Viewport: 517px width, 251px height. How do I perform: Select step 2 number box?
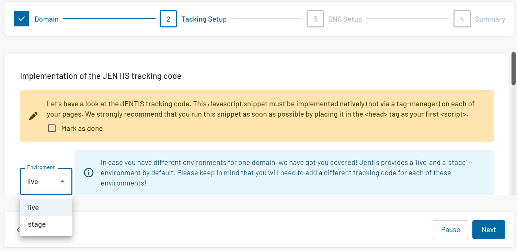pyautogui.click(x=168, y=19)
